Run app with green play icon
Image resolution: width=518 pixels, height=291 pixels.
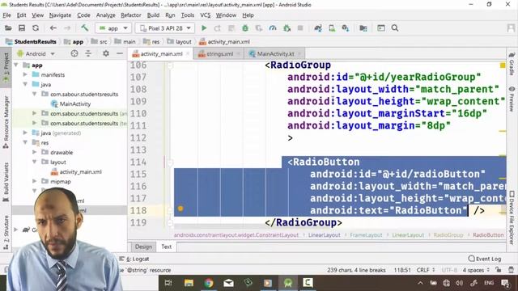204,28
